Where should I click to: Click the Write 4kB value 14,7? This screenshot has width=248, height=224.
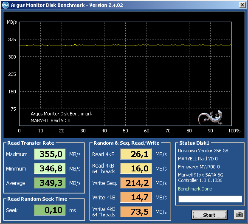coord(136,197)
